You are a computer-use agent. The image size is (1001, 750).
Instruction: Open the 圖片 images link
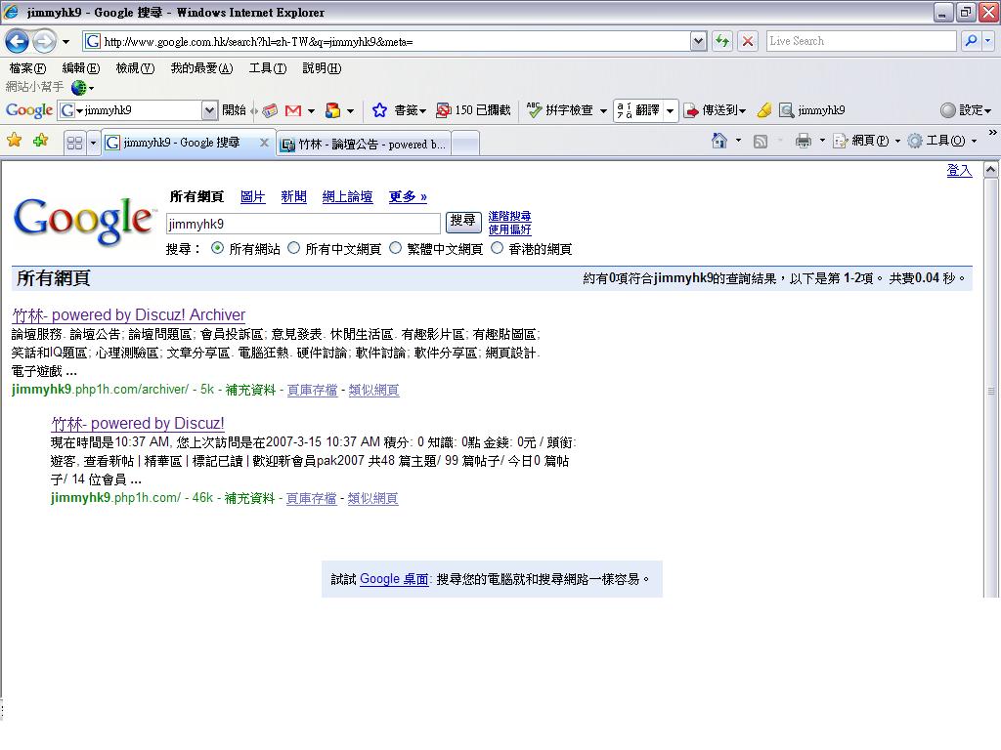coord(252,196)
